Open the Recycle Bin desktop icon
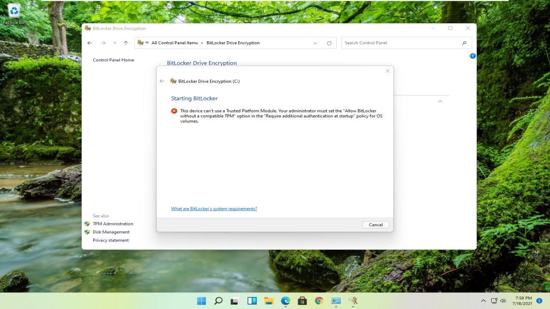The image size is (550, 309). click(x=14, y=14)
